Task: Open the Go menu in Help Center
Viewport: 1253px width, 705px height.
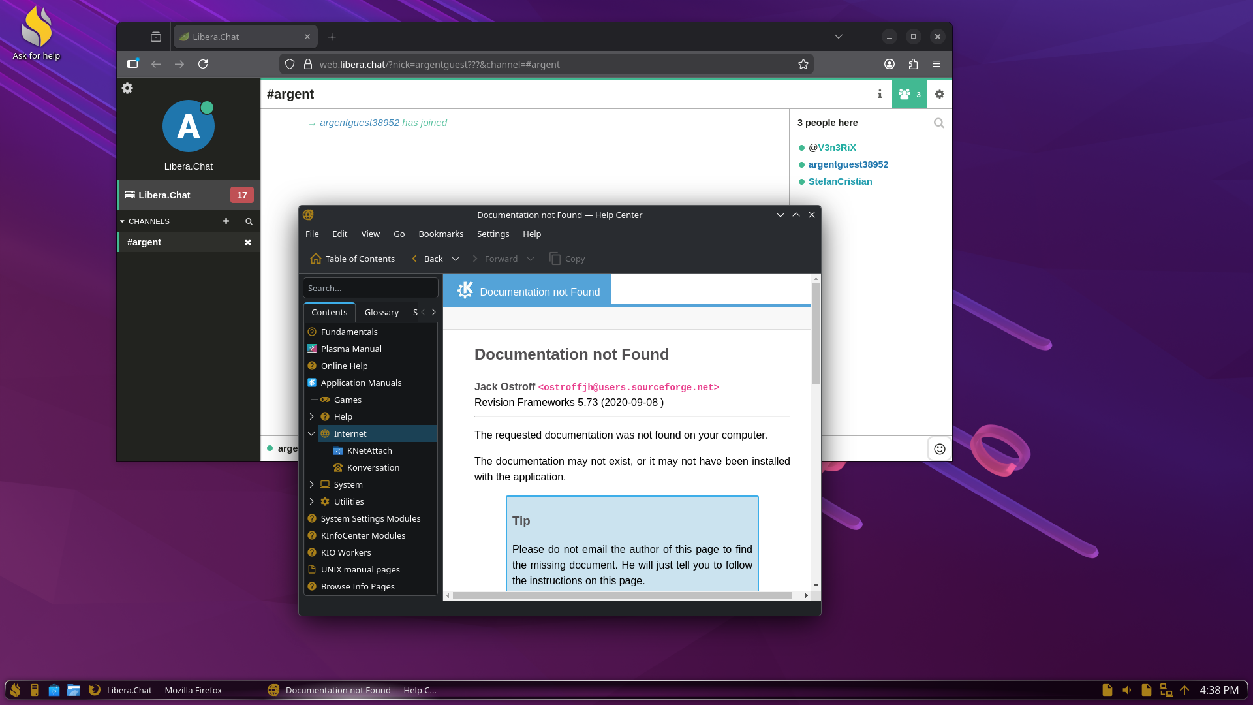Action: (399, 234)
